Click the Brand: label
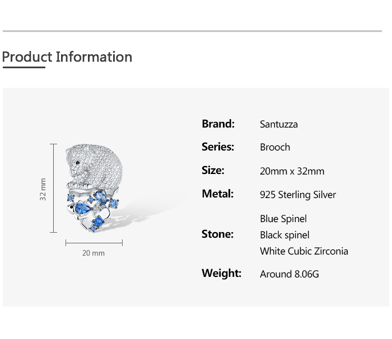This screenshot has height=339, width=392. tap(218, 124)
